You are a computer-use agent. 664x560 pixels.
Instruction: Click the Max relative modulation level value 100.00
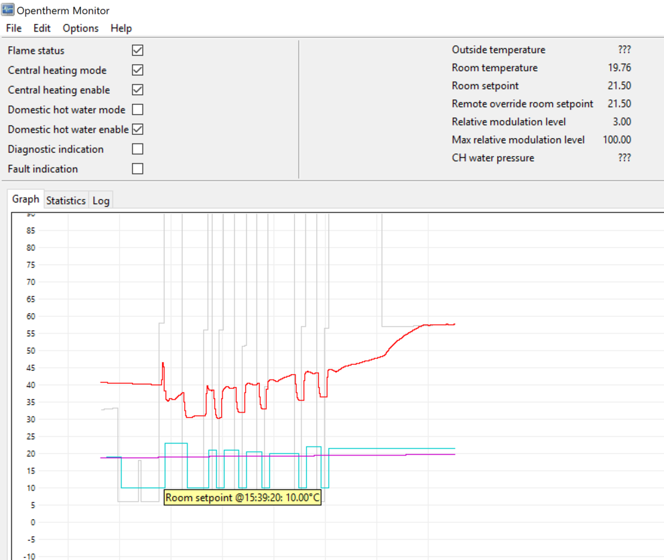617,139
